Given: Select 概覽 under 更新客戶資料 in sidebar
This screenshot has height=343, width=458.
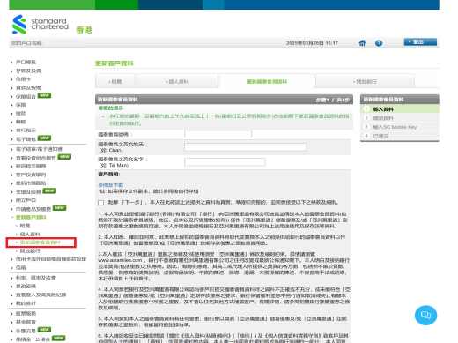Looking at the screenshot, I should tap(25, 226).
